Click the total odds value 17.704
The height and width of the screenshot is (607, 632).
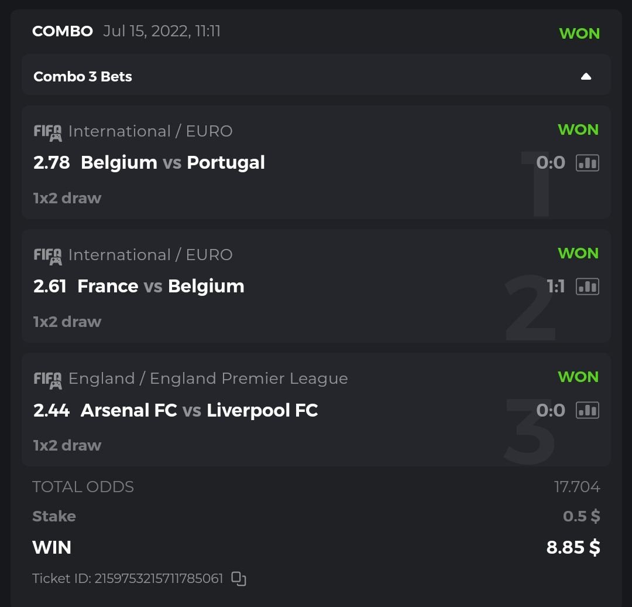(576, 487)
